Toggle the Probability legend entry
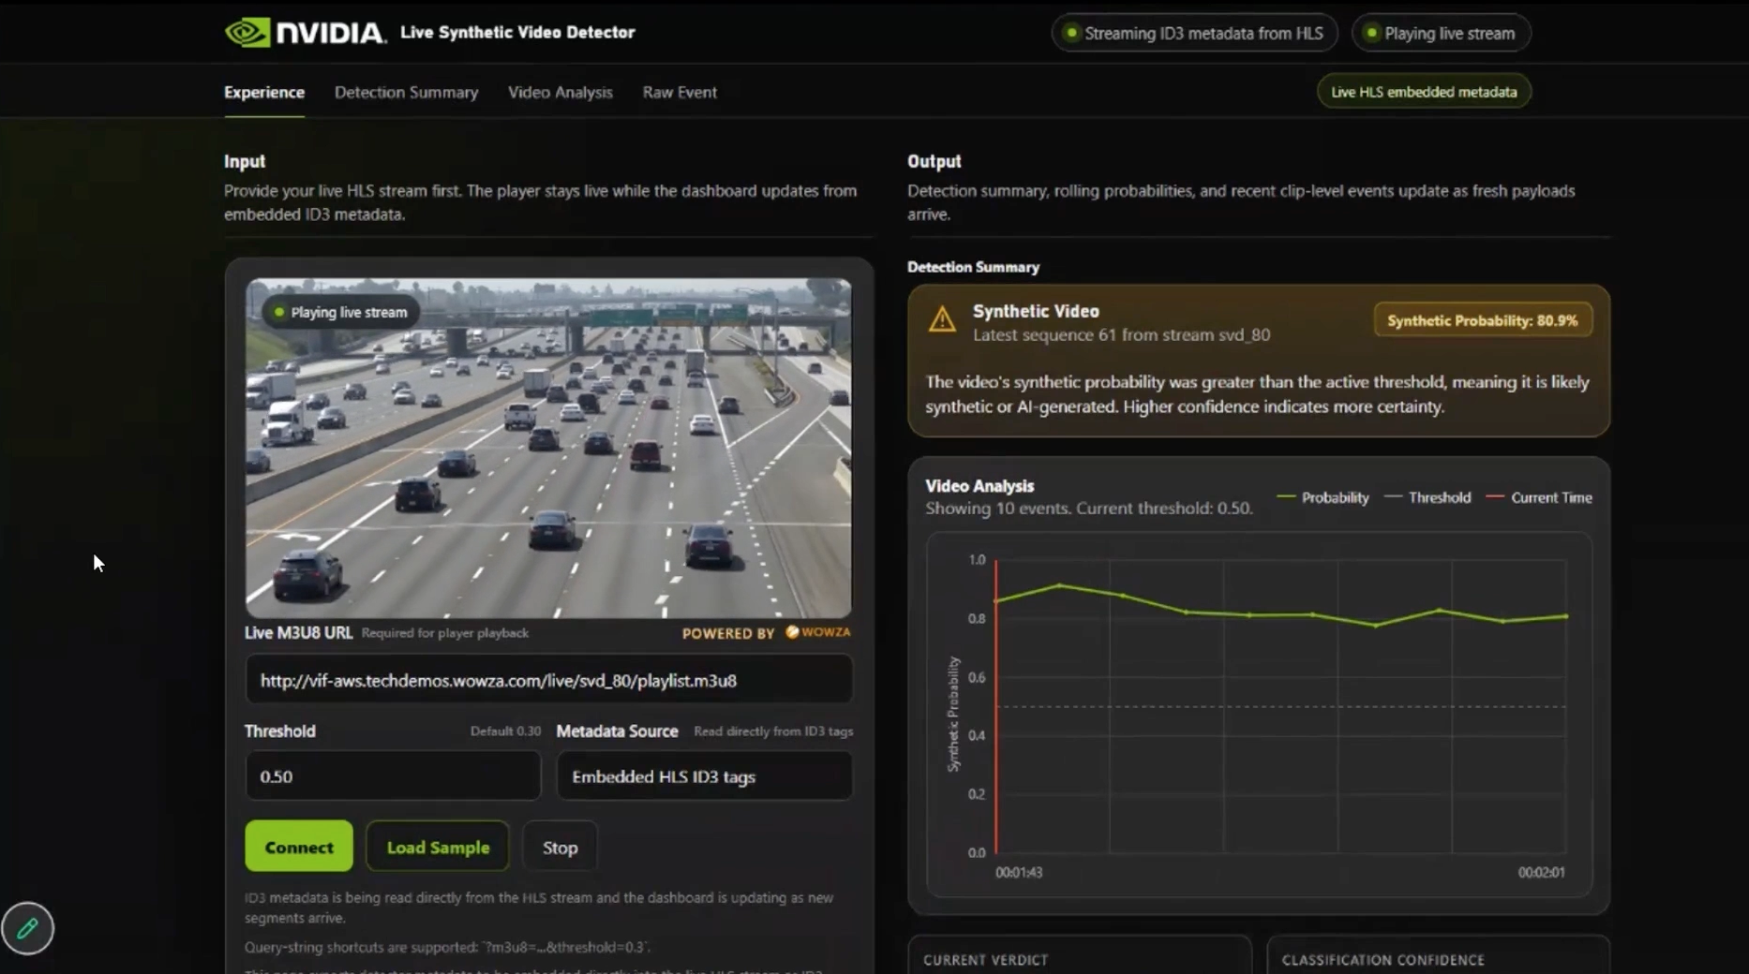This screenshot has width=1749, height=974. click(x=1323, y=497)
